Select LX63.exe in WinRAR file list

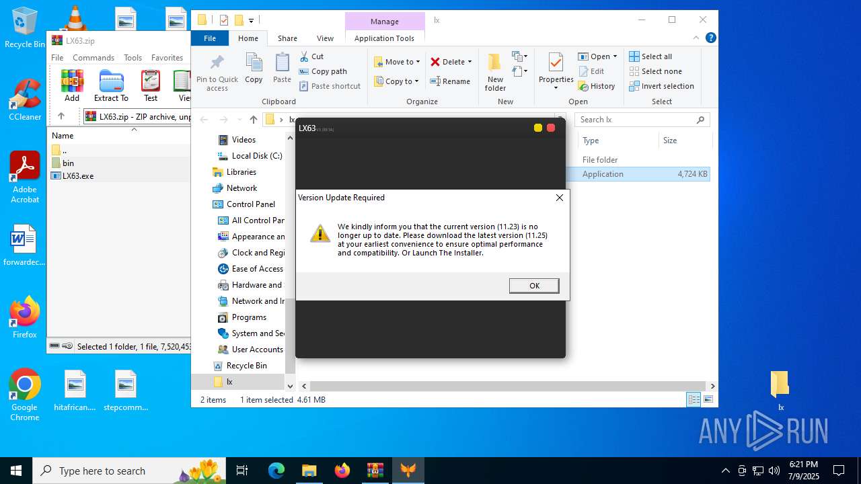[78, 175]
